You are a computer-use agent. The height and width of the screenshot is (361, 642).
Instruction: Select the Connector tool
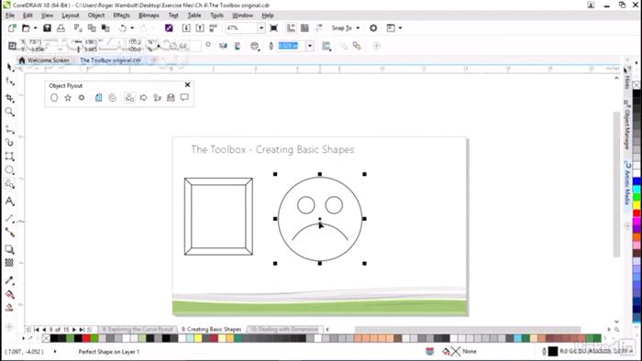[x=10, y=232]
